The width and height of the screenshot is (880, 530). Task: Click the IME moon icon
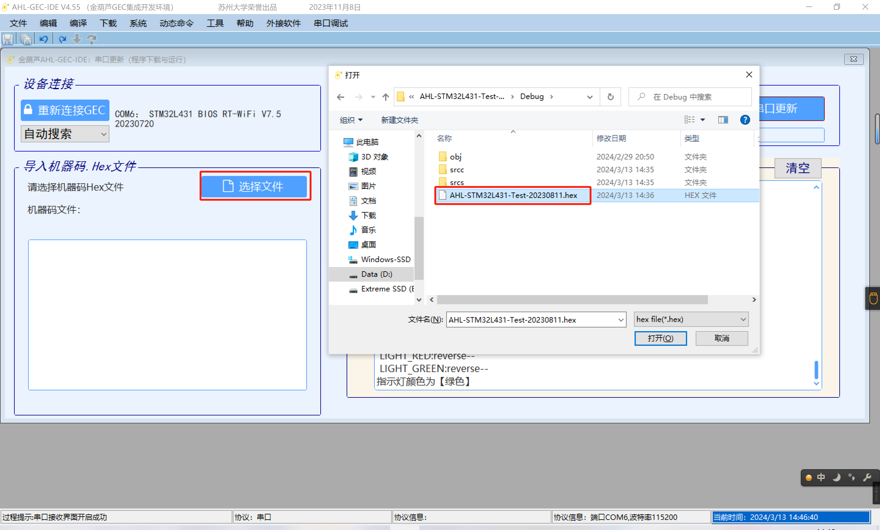836,477
